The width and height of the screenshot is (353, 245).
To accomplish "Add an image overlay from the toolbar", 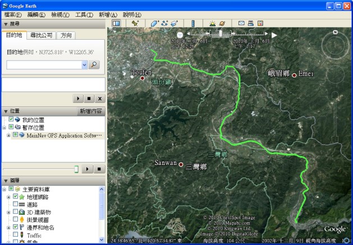I will [x=175, y=23].
